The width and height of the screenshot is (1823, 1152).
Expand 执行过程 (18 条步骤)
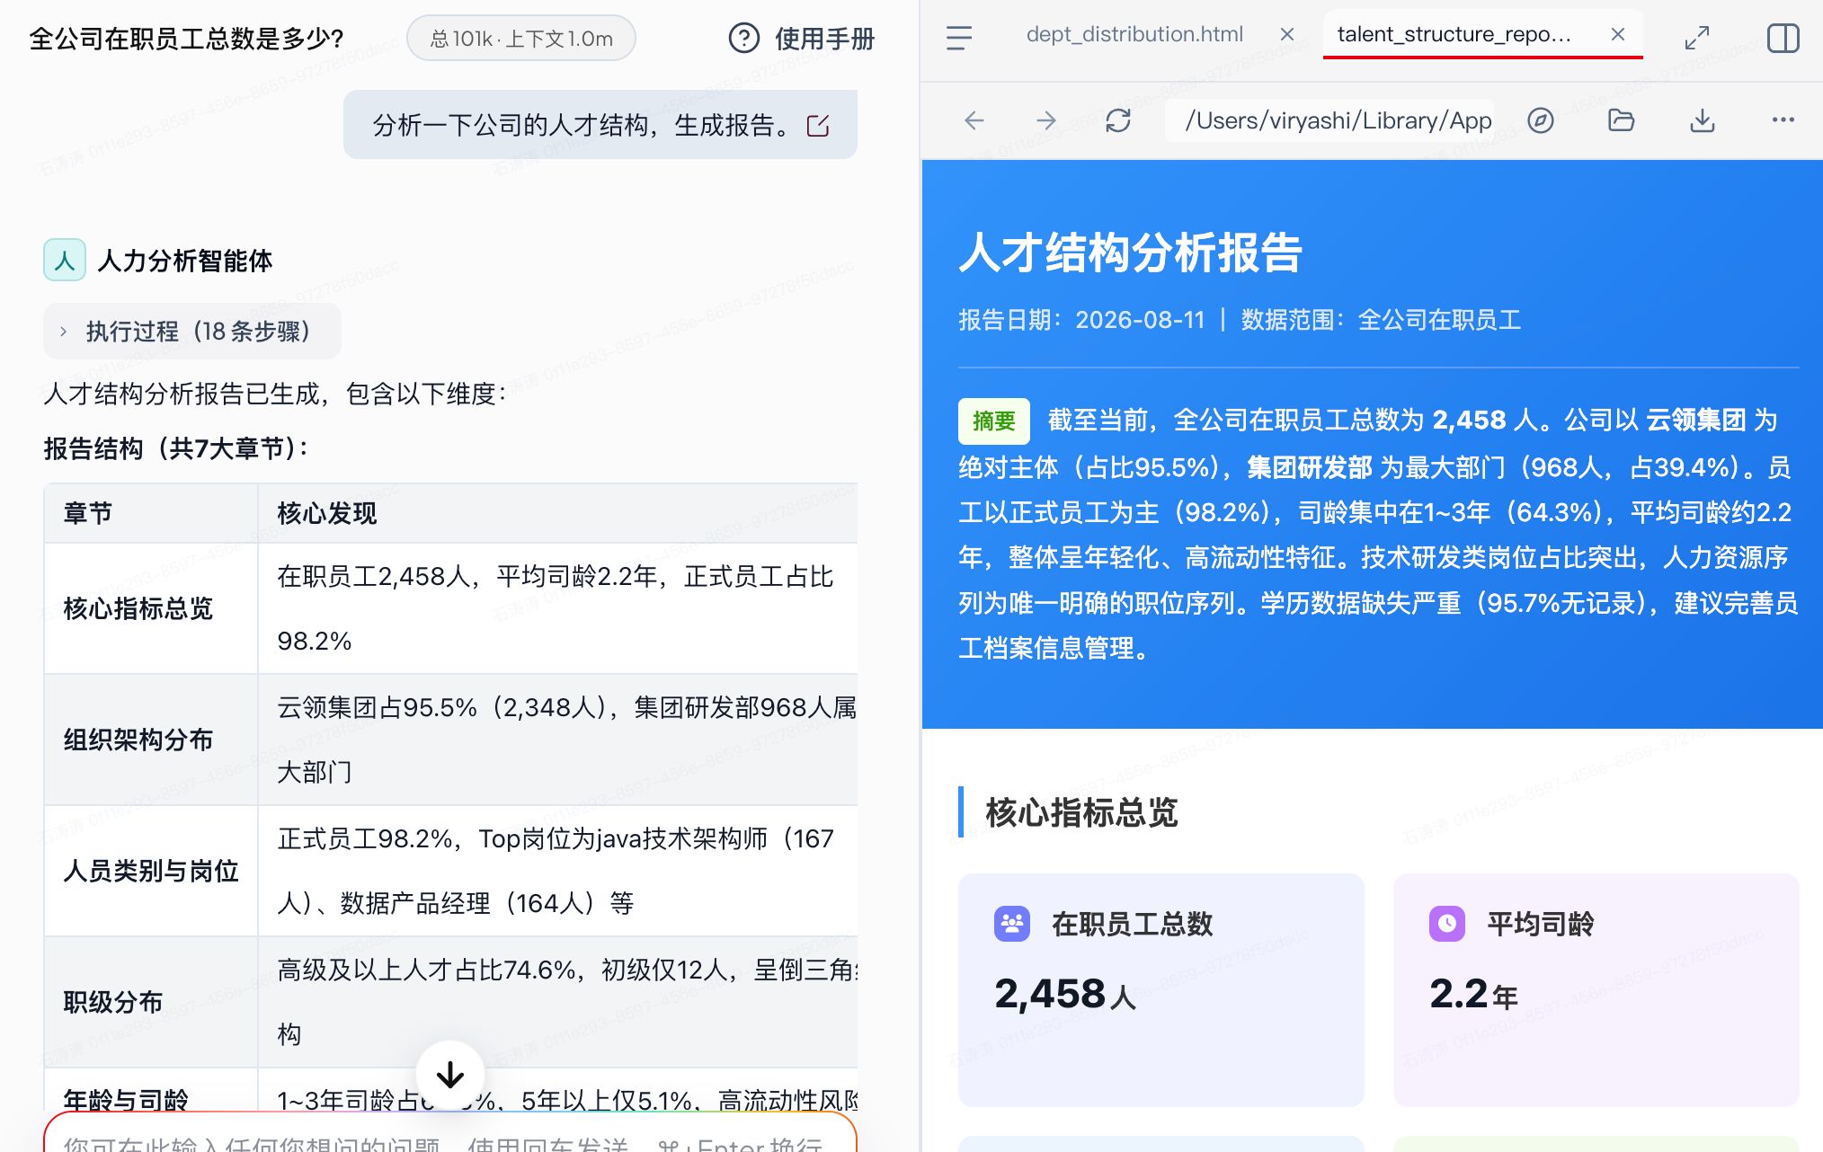192,332
